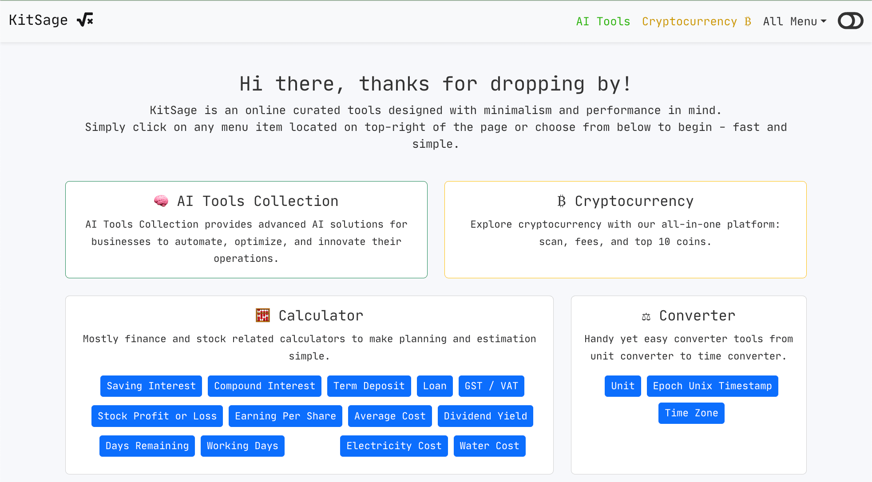Open the Unit converter
This screenshot has height=482, width=872.
point(623,386)
